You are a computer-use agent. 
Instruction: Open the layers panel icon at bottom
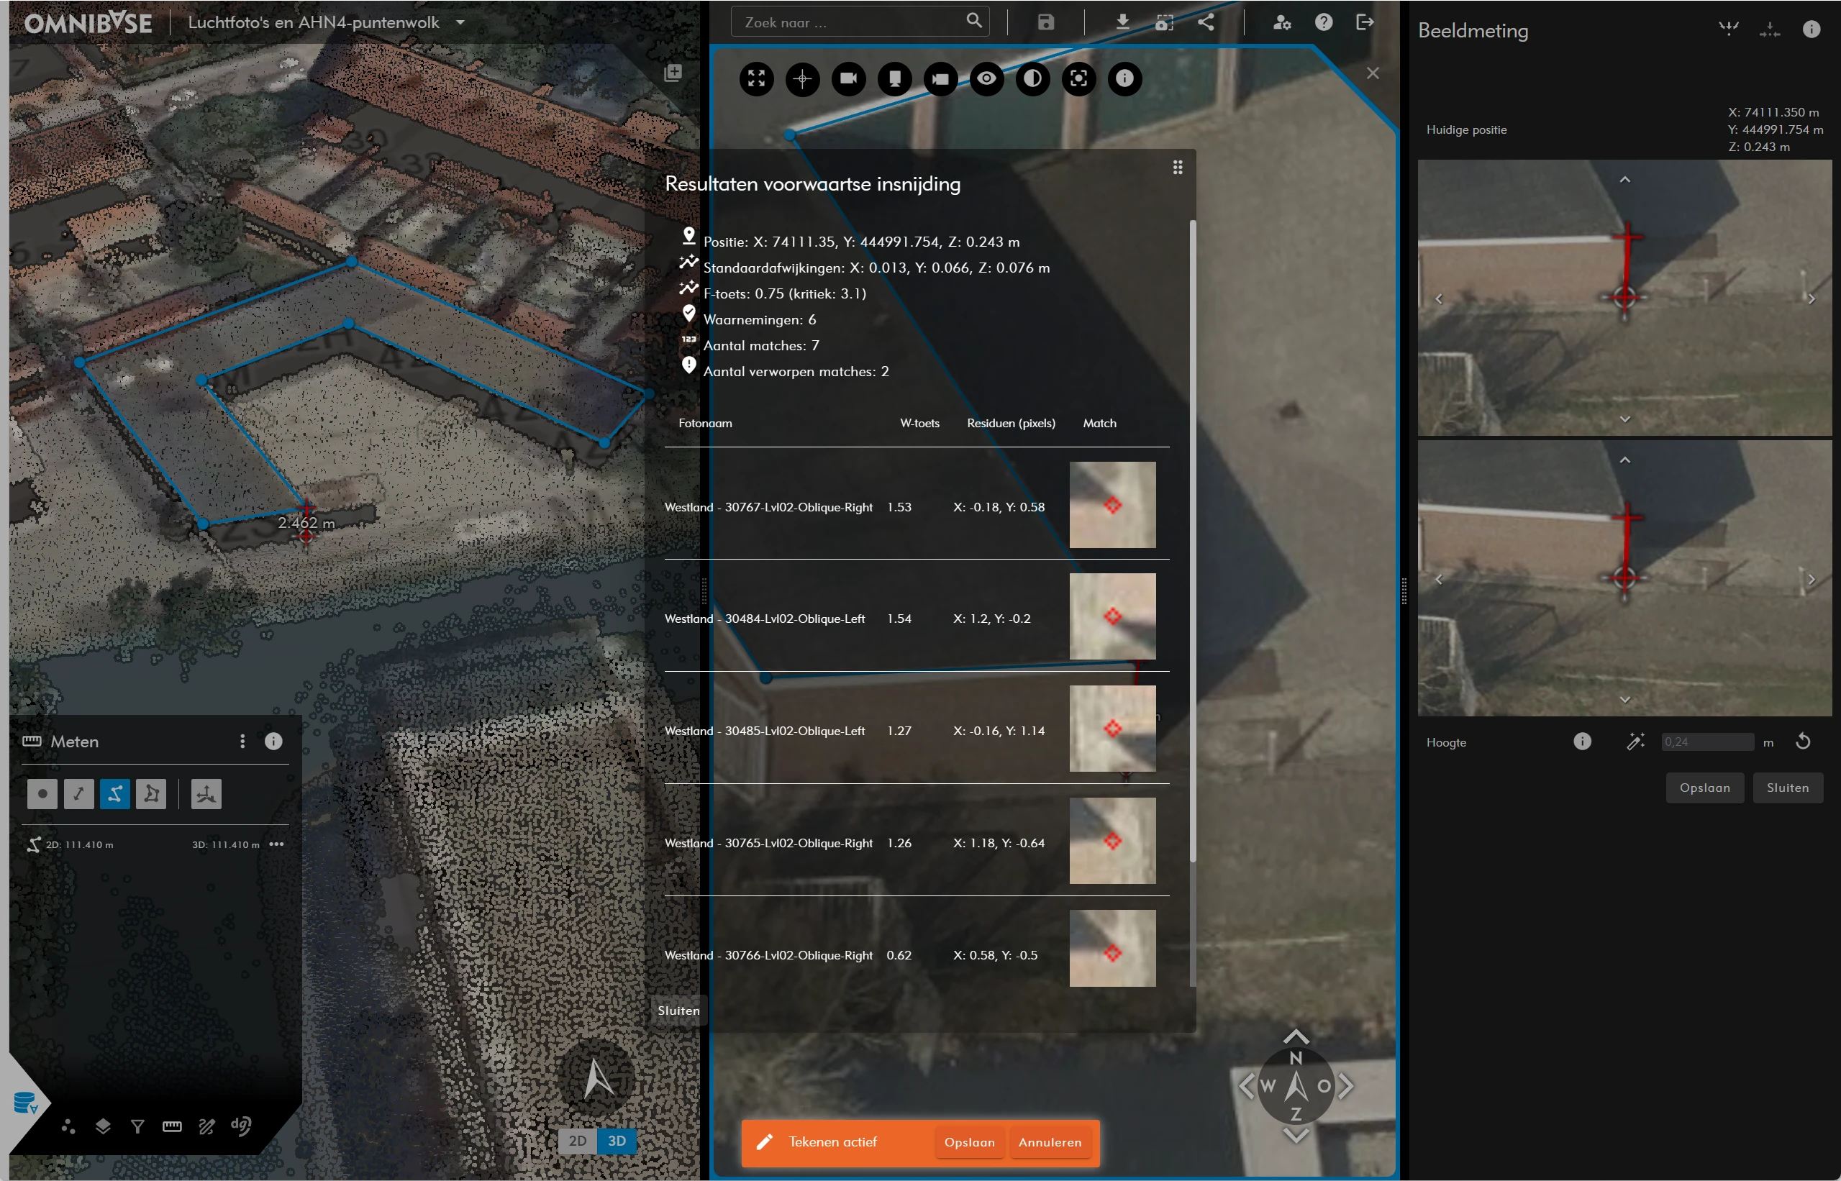[103, 1126]
